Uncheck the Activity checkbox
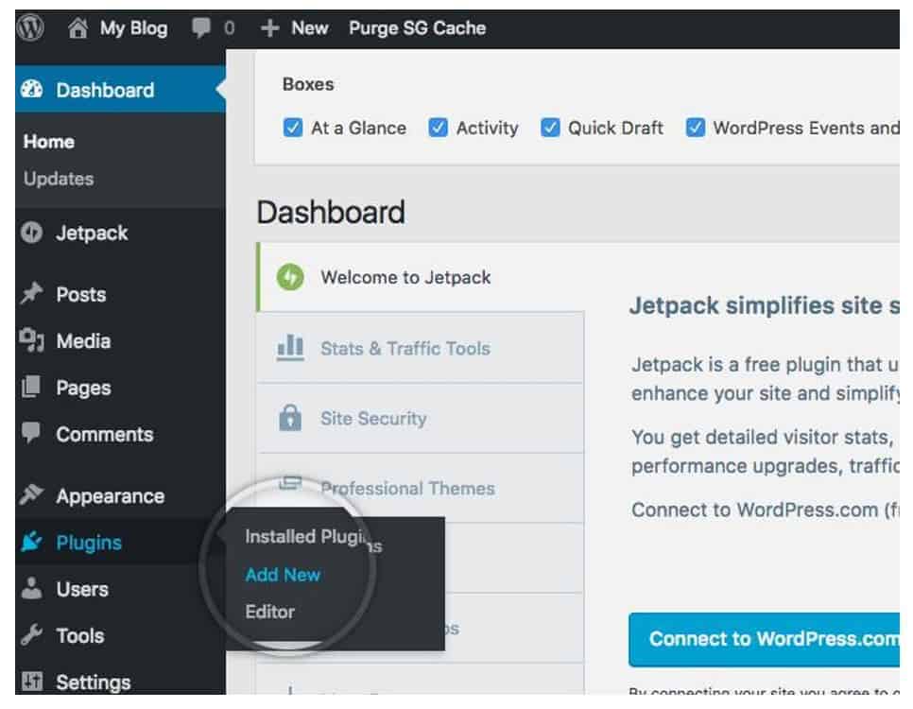Viewport: 913px width, 709px height. [x=438, y=128]
